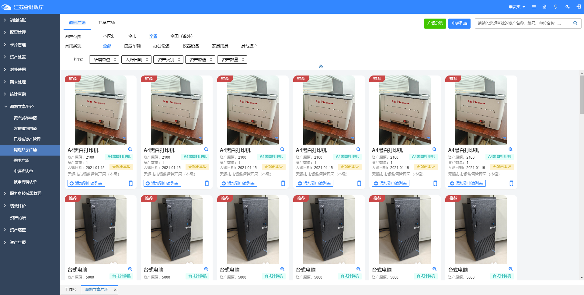
Task: Expand the 资产处置 sidebar menu
Action: 18,57
